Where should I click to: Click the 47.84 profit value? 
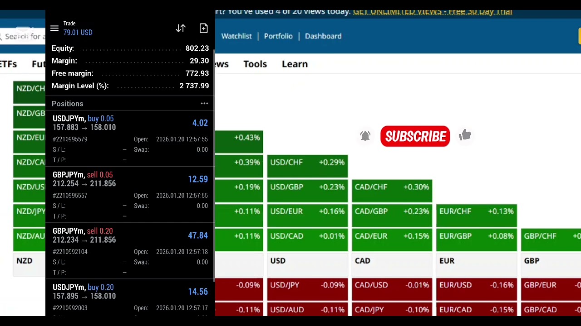(198, 235)
